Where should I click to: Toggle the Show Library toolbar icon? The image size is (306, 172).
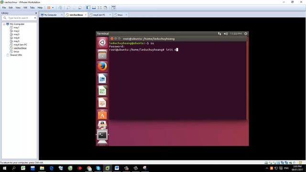(x=88, y=8)
